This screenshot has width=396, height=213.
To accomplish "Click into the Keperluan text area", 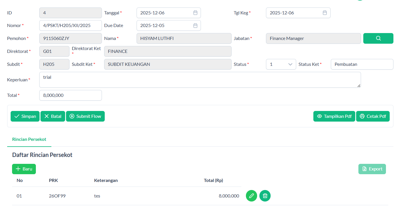I will (200, 80).
